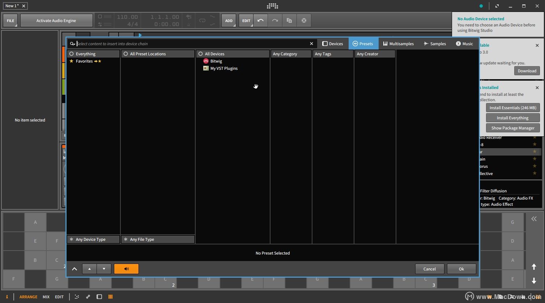Switch to the Devices tab
The height and width of the screenshot is (303, 545).
[x=333, y=44]
